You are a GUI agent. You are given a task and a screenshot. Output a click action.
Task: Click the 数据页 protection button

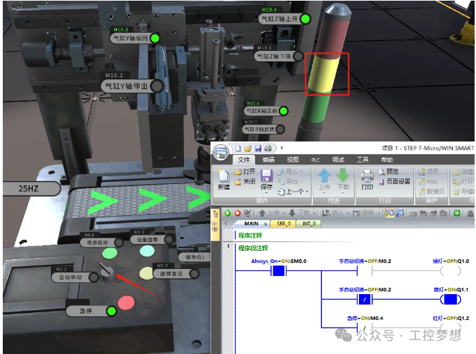[432, 192]
